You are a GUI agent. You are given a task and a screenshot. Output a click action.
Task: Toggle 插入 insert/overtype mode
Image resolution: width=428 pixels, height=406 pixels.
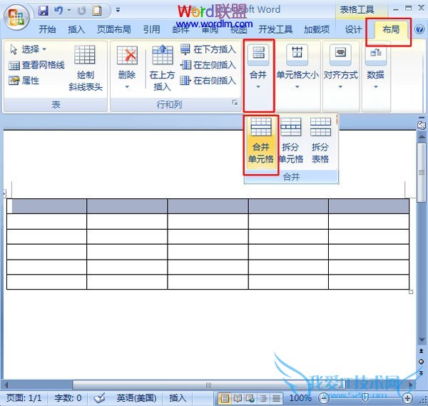tap(178, 398)
